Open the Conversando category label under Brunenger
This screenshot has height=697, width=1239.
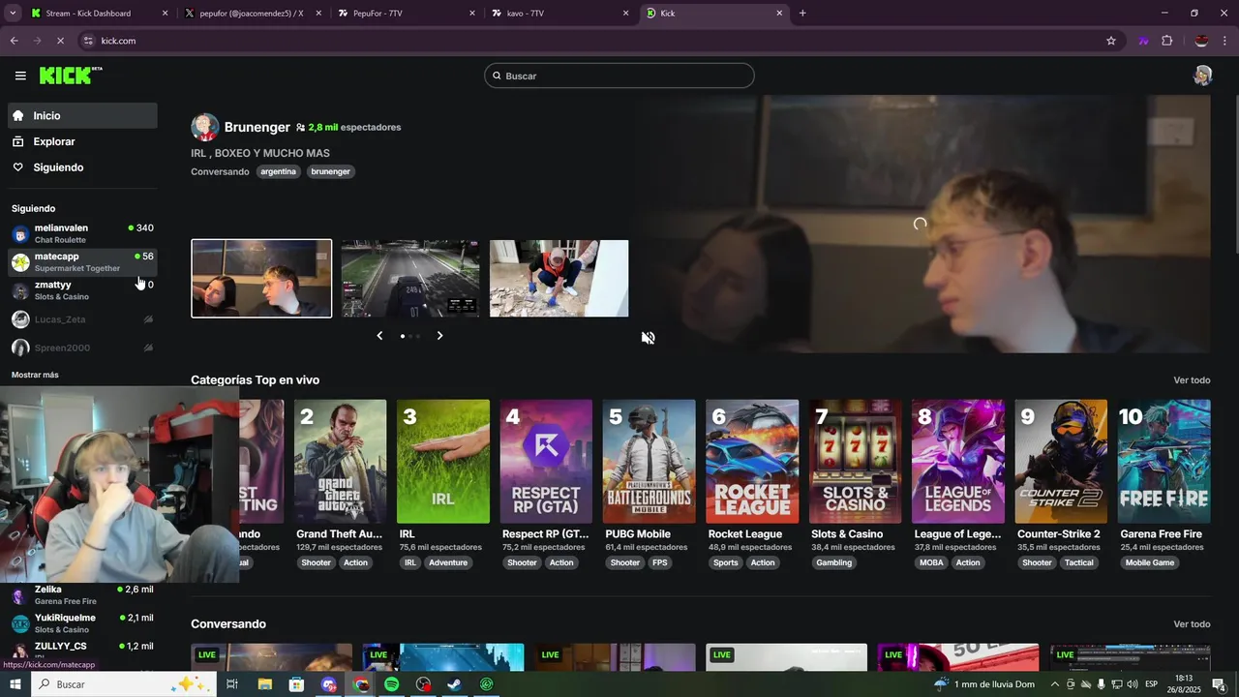tap(220, 171)
